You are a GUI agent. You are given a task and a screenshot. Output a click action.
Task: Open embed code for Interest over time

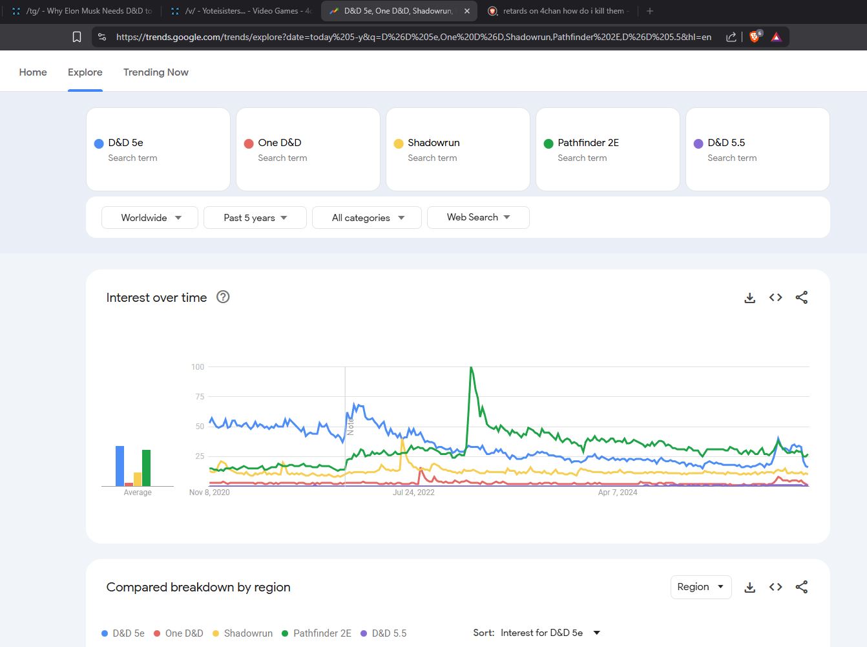775,297
